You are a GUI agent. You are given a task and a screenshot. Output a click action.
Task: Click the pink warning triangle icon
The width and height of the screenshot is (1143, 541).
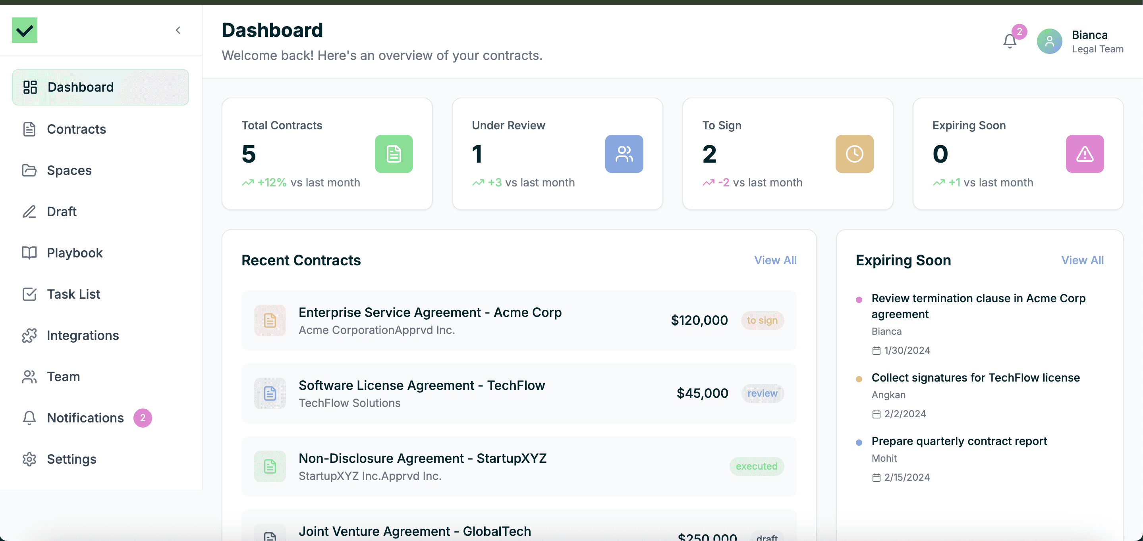1084,154
